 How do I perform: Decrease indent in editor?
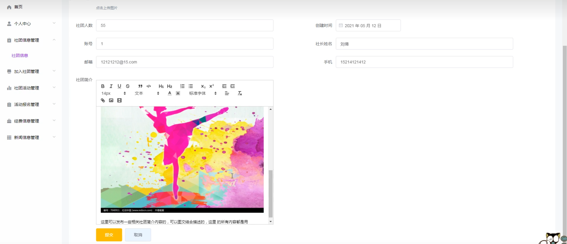coord(224,86)
